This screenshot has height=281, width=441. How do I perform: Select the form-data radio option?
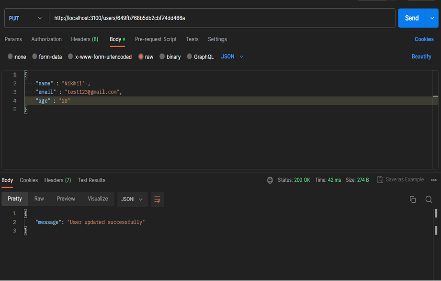click(x=34, y=57)
